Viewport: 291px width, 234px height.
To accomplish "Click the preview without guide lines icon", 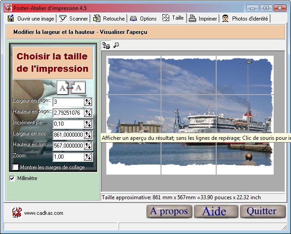I will 106,45.
